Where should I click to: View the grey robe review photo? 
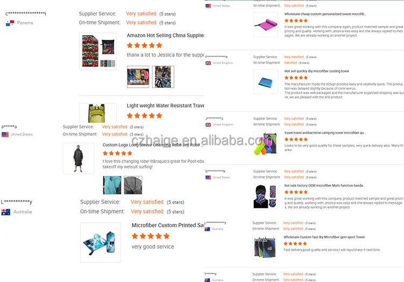pyautogui.click(x=133, y=185)
